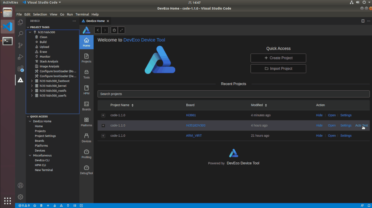Collapse the hi3516dv300 project task tree
Viewport: 372px width, 208px height.
click(x=30, y=32)
